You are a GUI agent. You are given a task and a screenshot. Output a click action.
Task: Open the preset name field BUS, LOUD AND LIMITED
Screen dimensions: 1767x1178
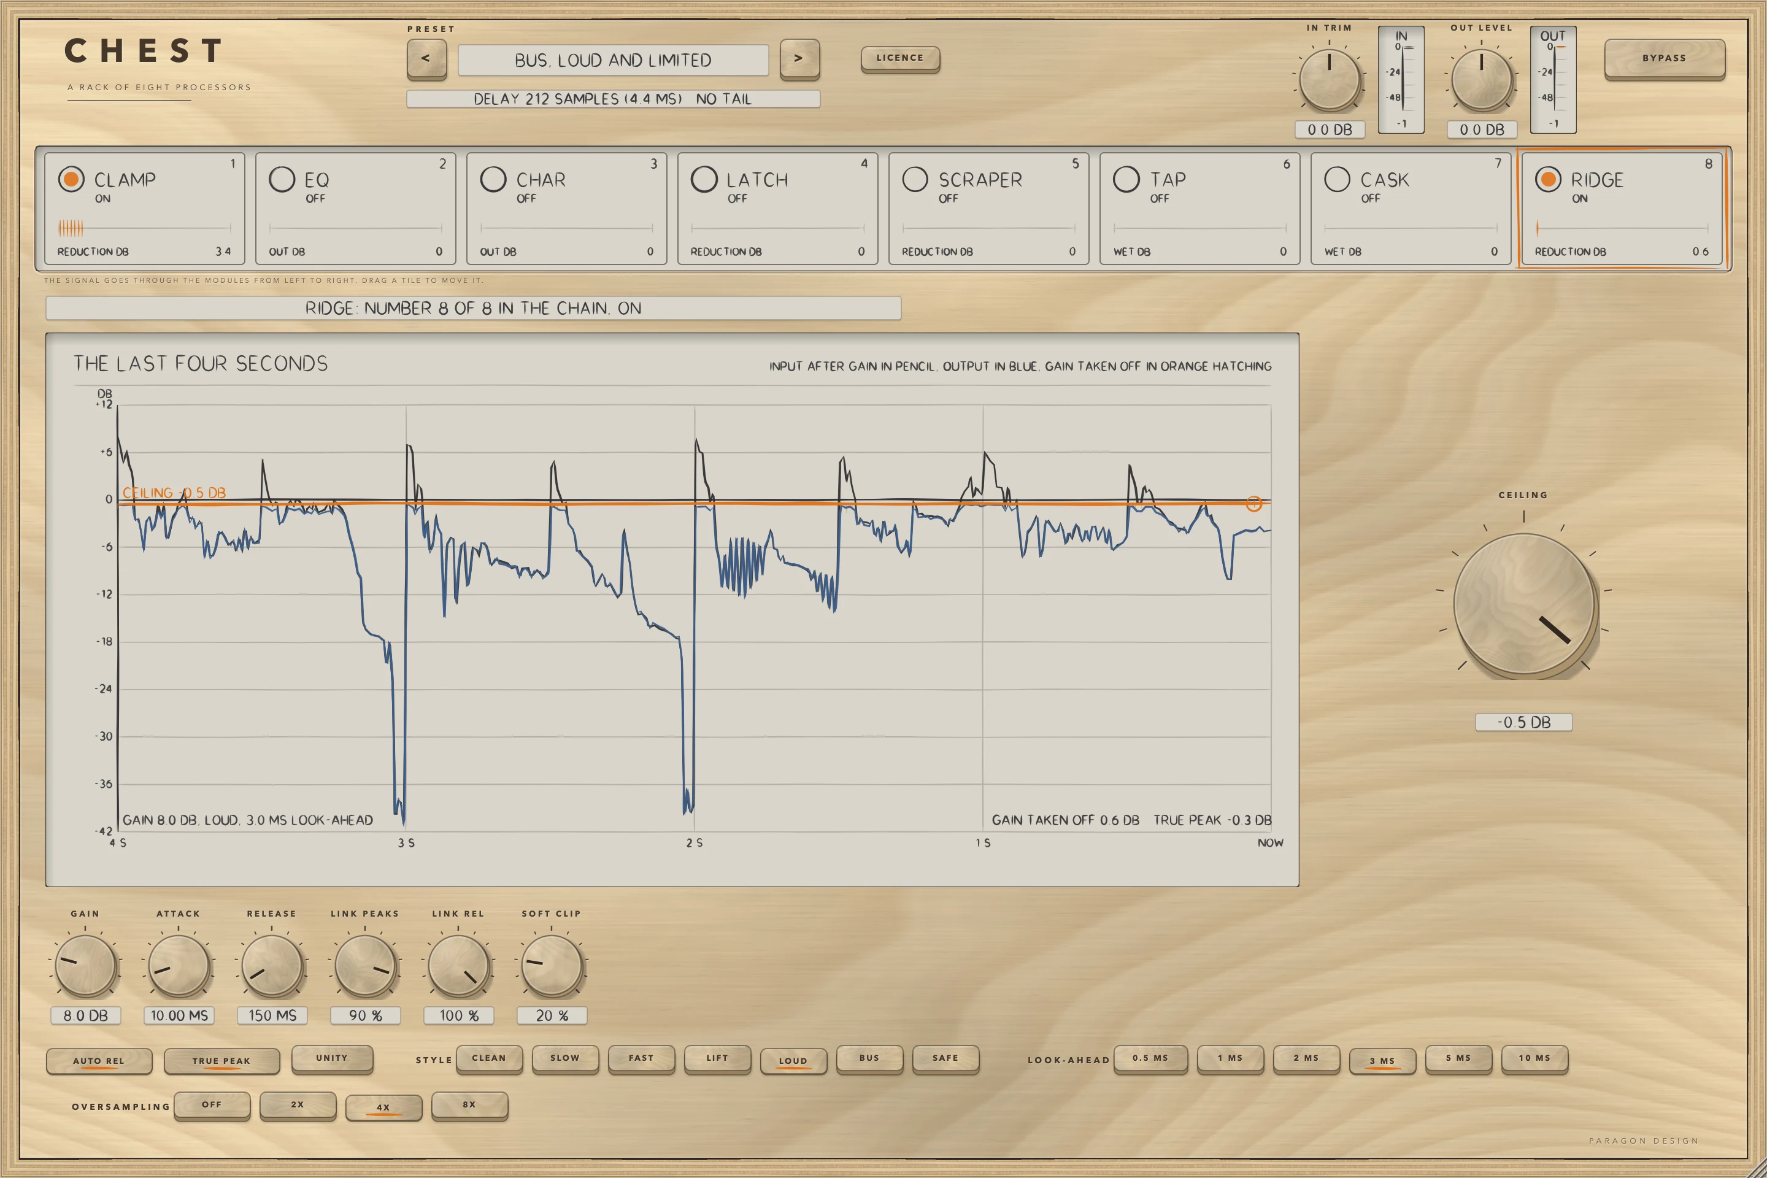[613, 60]
